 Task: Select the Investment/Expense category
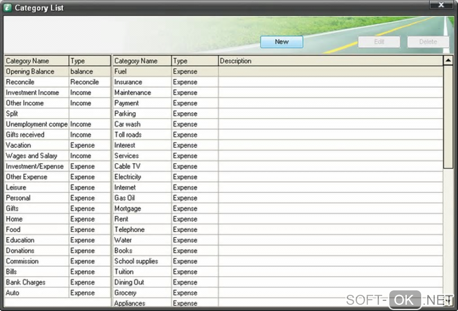coord(57,166)
